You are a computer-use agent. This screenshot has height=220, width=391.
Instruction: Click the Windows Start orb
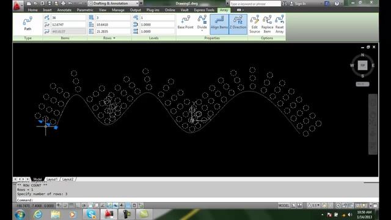tap(20, 215)
